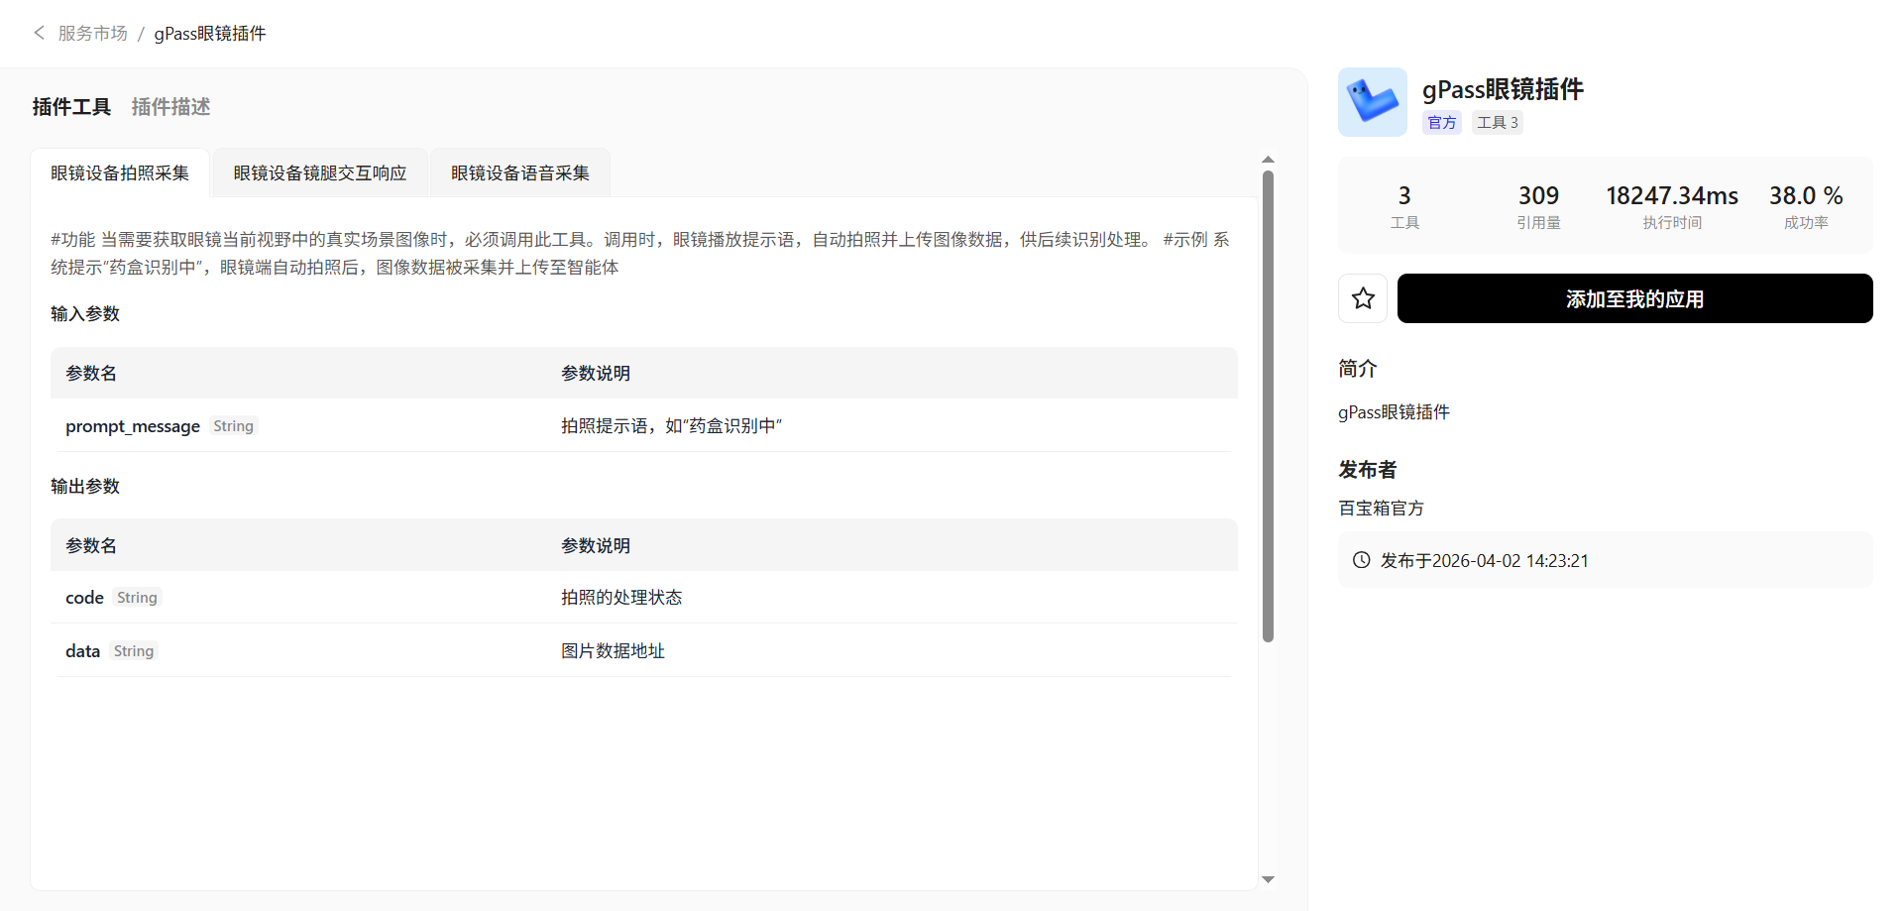Select the 眼镜设备镜腿交互响应 tool tab
The width and height of the screenshot is (1903, 911).
point(320,172)
